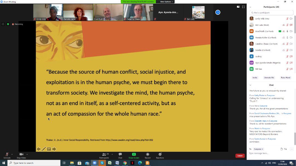Click the slide's pen annotation tool

click(44, 149)
